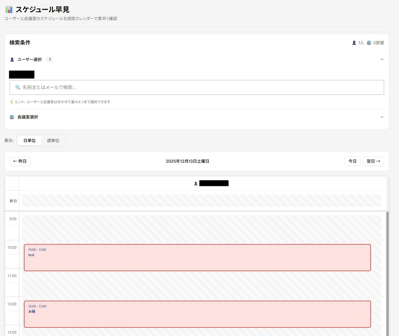
Task: Click the bar chart icon in the app header
Action: 9,9
